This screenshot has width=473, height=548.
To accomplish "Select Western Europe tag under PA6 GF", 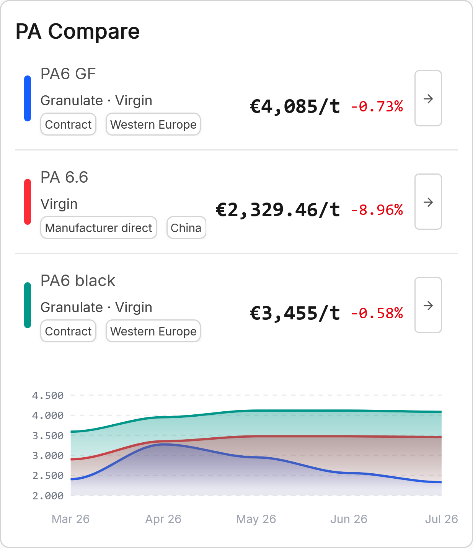I will pyautogui.click(x=153, y=124).
